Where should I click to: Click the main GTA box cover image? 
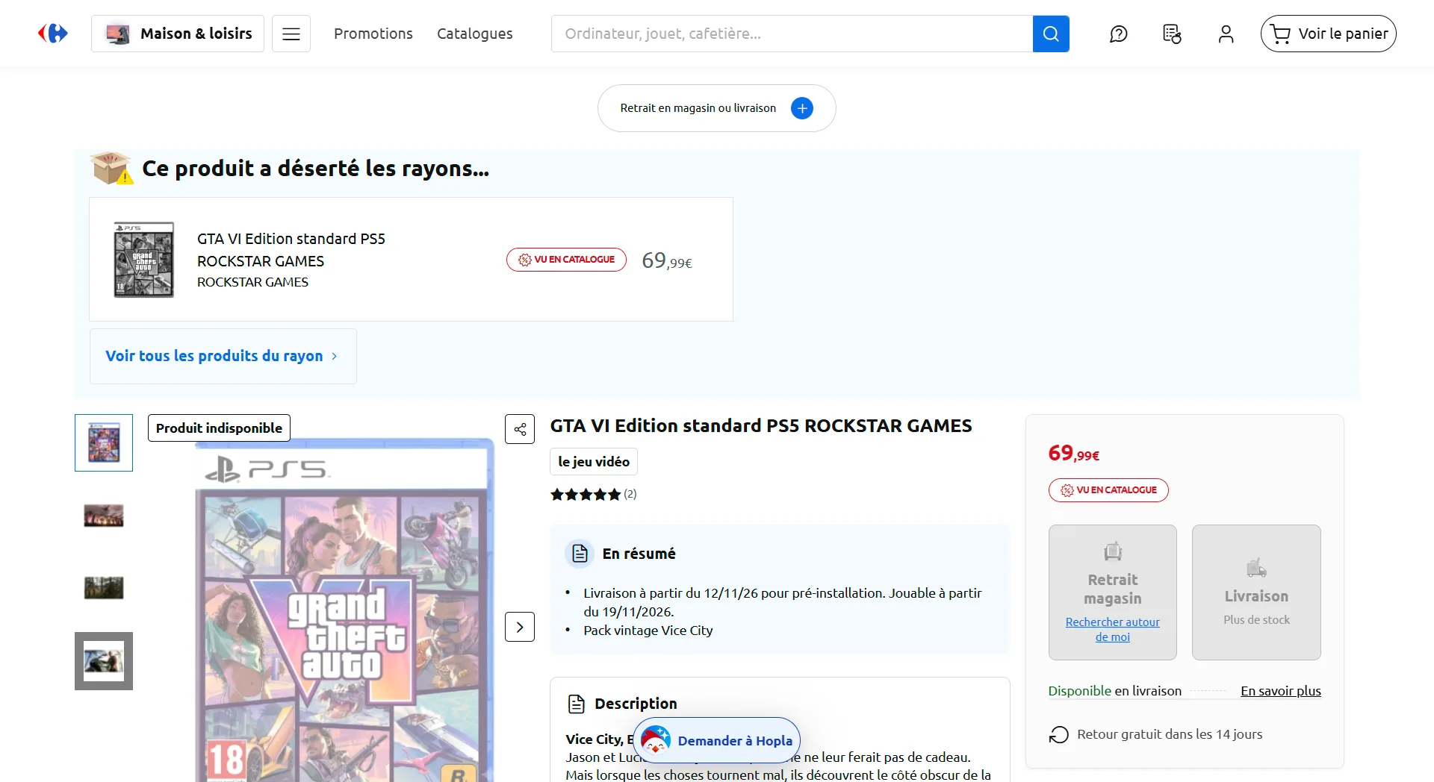pyautogui.click(x=344, y=612)
